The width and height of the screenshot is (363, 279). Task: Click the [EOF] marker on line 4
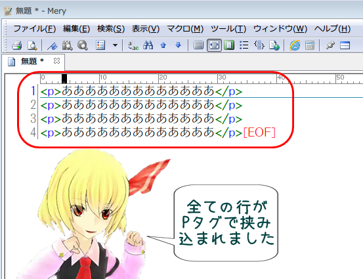[259, 133]
